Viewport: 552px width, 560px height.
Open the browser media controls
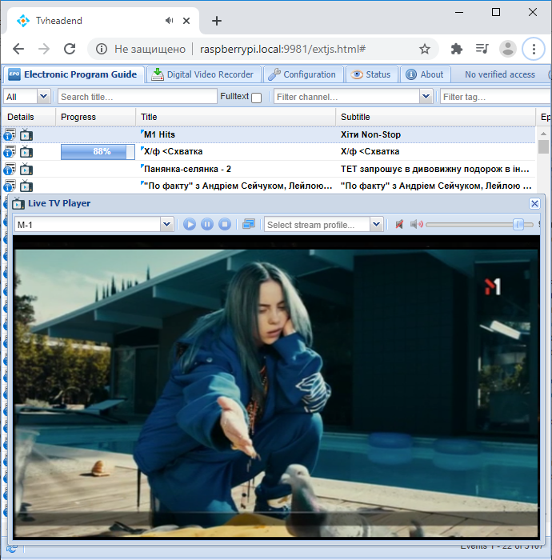482,49
